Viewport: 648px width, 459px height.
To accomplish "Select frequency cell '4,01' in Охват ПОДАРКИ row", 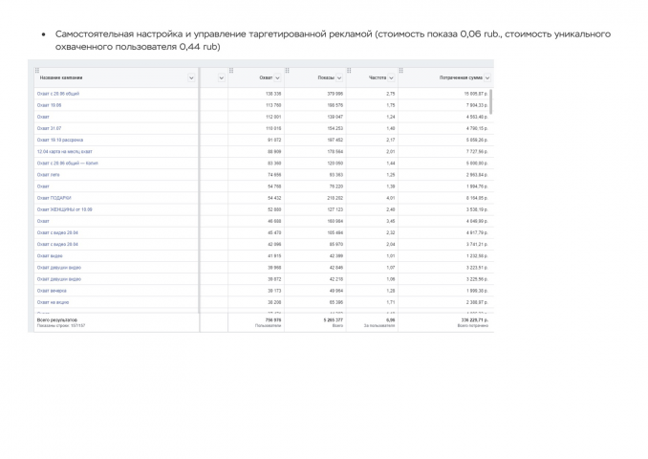I will (391, 198).
